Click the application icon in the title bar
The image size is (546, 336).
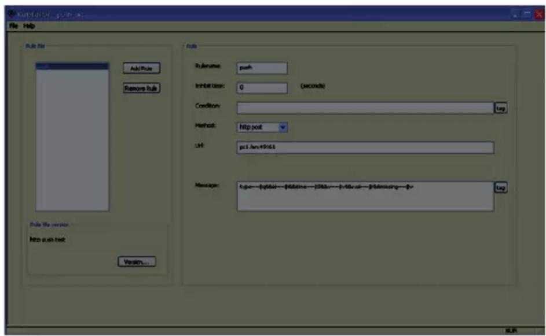pyautogui.click(x=12, y=14)
